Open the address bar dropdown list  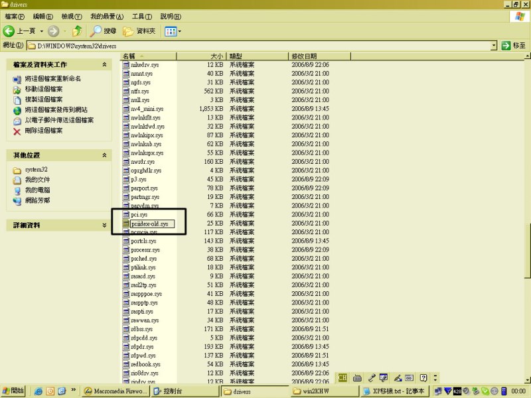494,45
